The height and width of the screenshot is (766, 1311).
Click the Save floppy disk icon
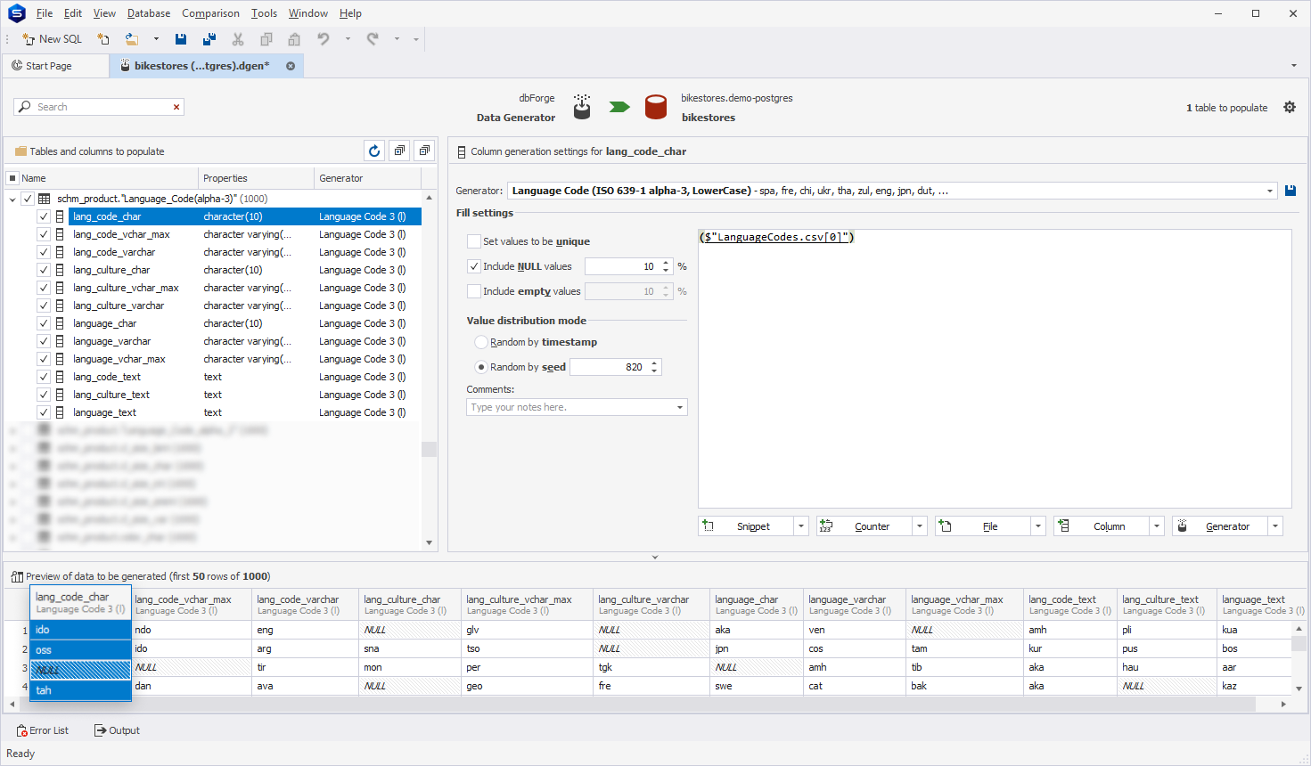pos(181,39)
